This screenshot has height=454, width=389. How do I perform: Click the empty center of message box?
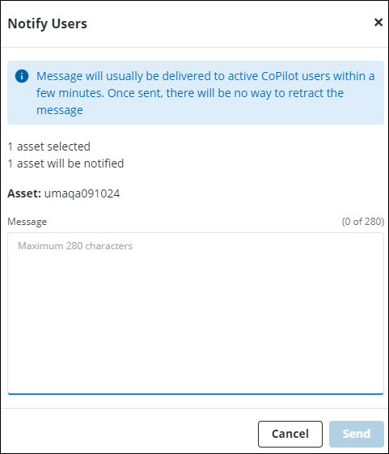pyautogui.click(x=196, y=319)
